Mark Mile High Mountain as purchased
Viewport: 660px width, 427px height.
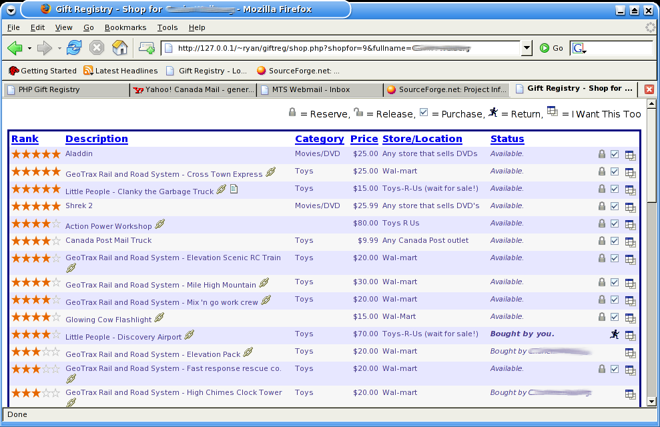click(615, 282)
